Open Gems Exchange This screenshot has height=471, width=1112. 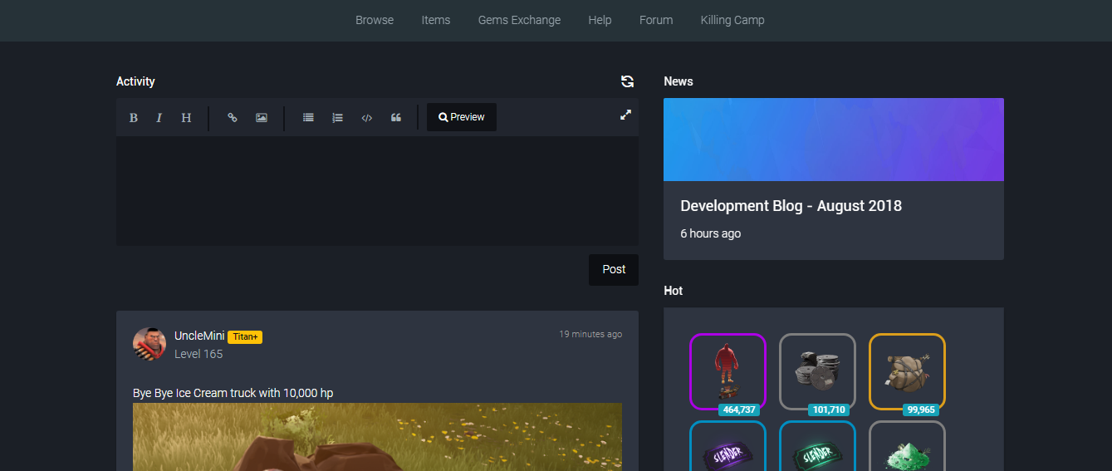(x=519, y=20)
